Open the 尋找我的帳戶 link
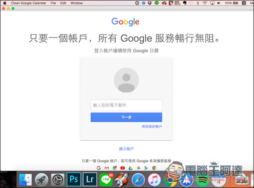 [x=152, y=126]
